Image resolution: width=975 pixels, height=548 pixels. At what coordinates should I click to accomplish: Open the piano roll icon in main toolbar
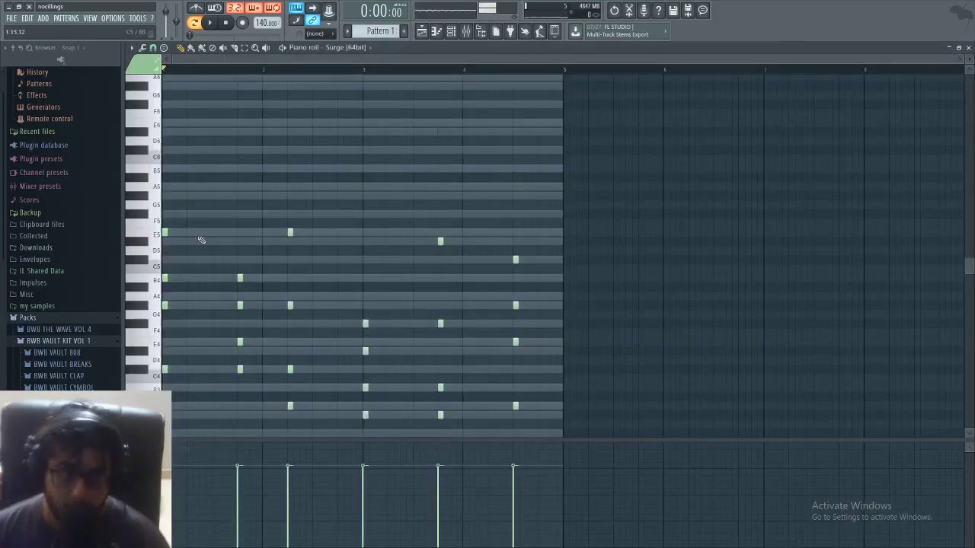click(x=436, y=31)
